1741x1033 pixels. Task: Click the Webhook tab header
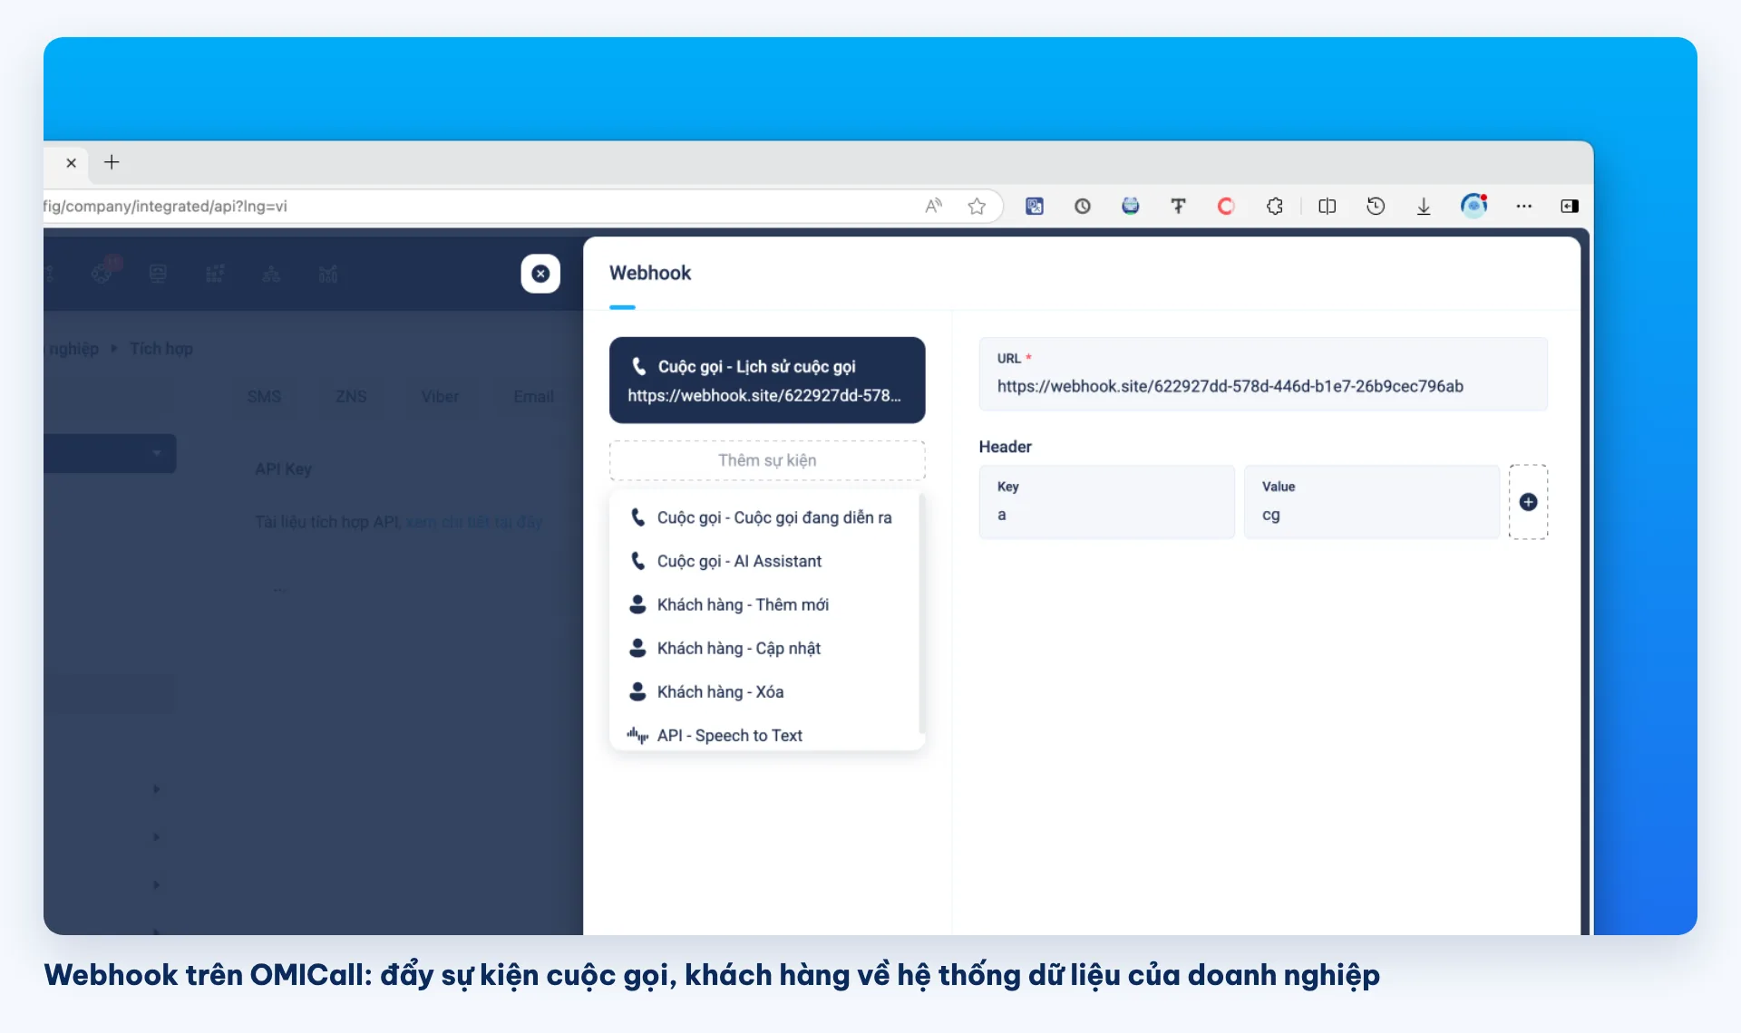(650, 273)
